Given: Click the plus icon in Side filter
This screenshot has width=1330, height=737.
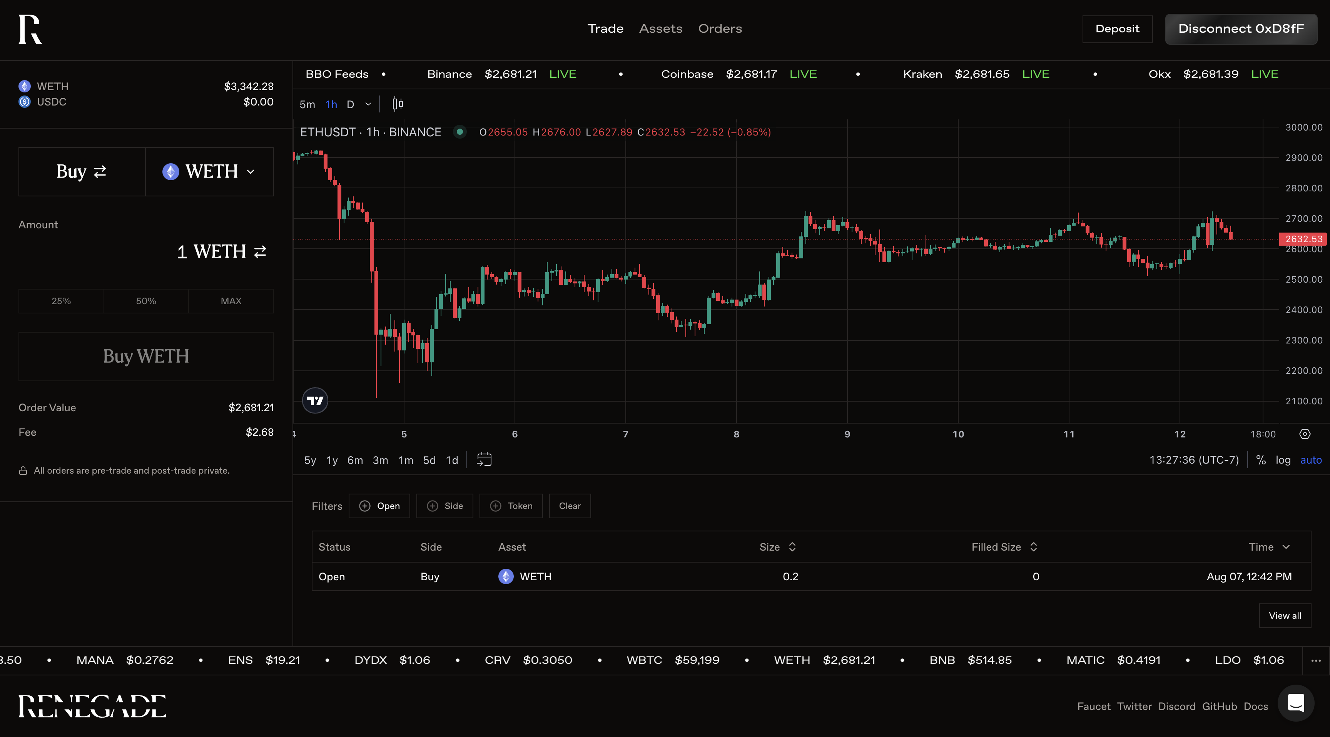Looking at the screenshot, I should [433, 506].
